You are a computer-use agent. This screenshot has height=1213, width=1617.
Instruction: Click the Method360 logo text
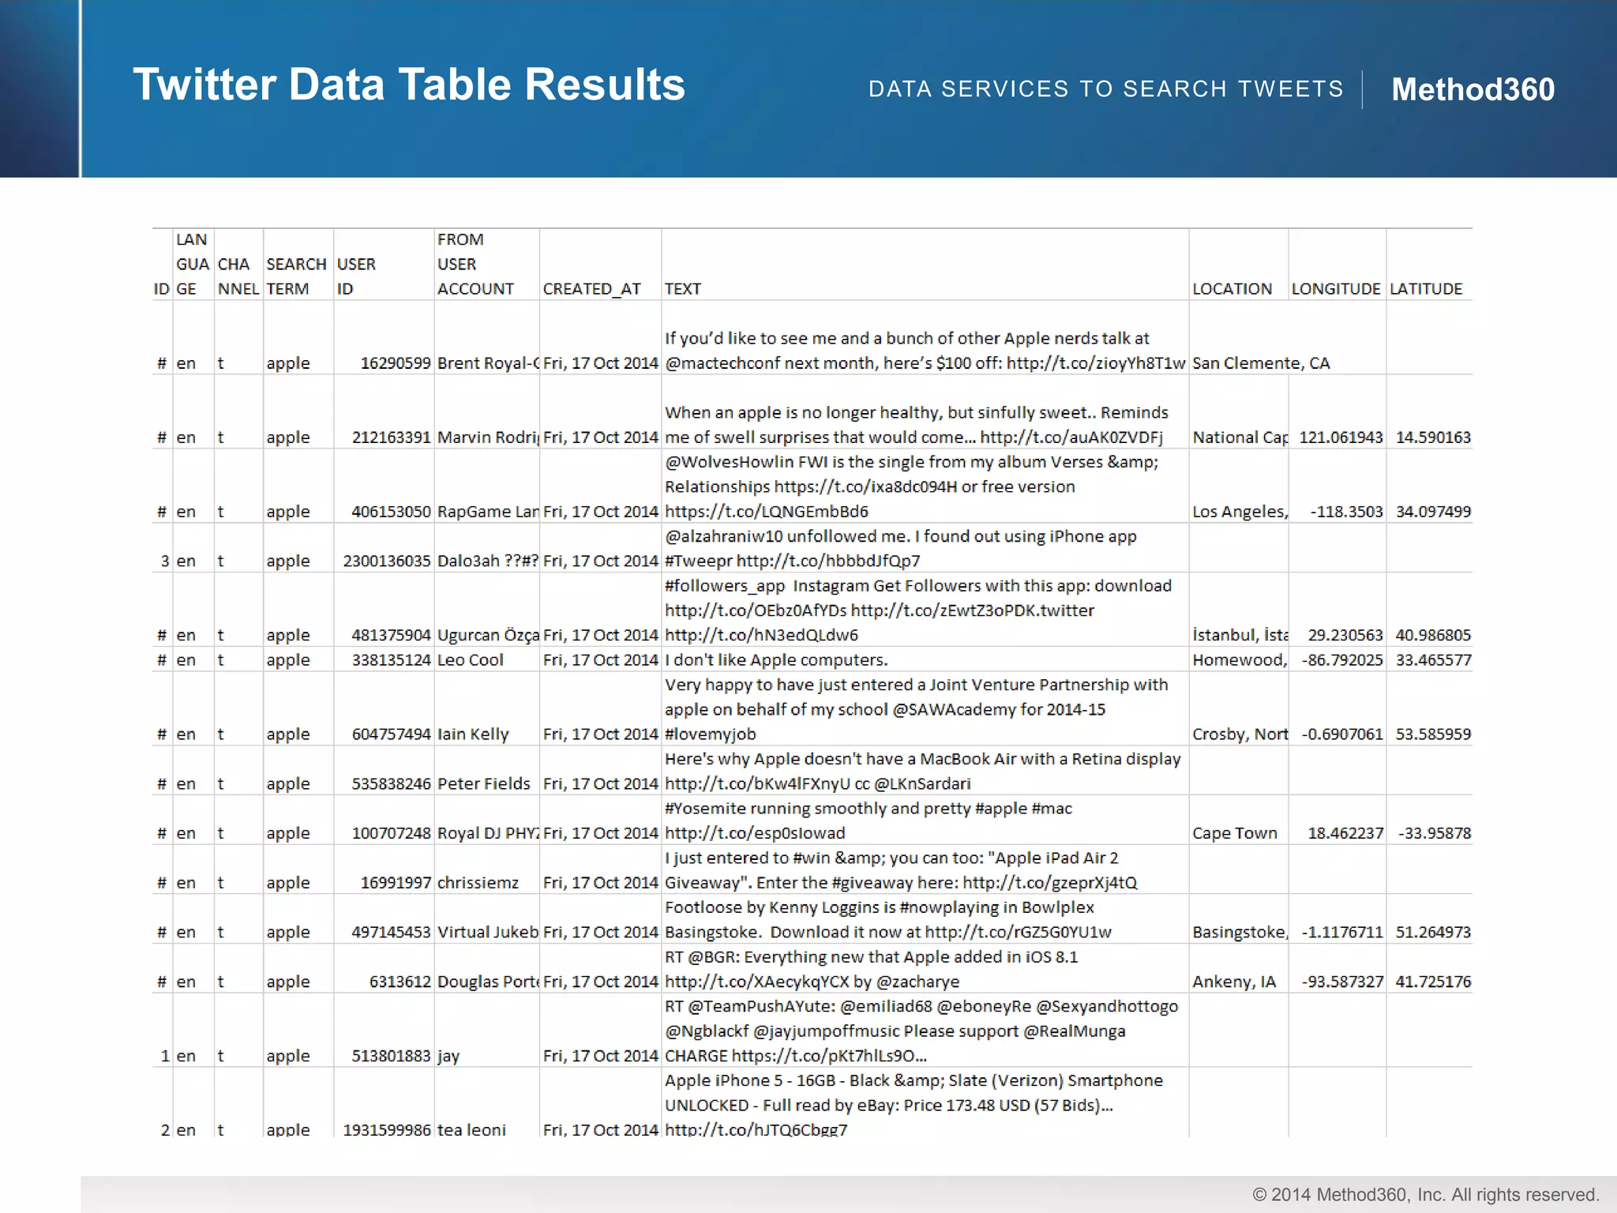point(1473,89)
